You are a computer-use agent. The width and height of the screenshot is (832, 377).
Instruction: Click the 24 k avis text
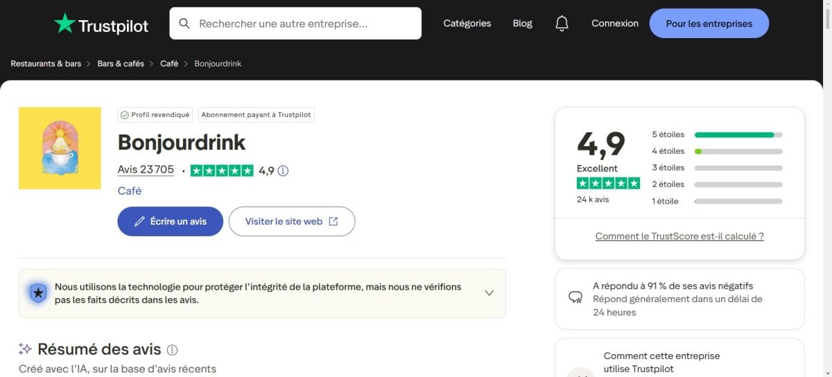click(x=593, y=200)
